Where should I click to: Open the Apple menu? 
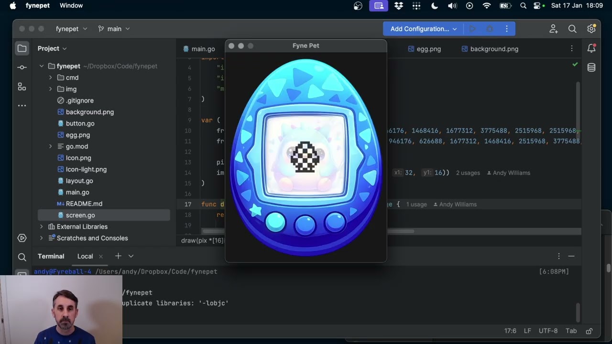[x=13, y=6]
